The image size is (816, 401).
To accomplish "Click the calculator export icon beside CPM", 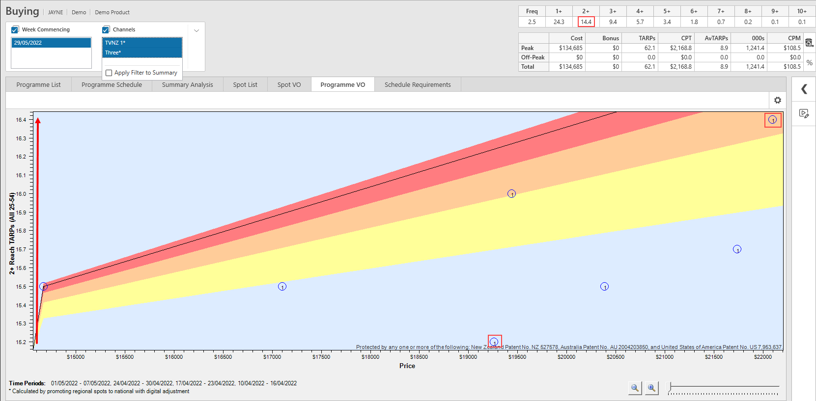I will (x=809, y=43).
